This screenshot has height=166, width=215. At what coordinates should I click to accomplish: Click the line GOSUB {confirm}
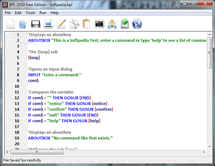(x=71, y=109)
